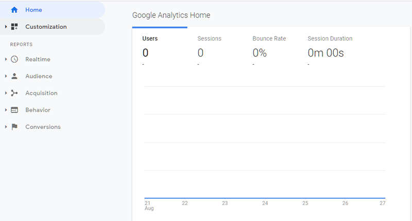
Task: Click the Customization dashboard grid icon
Action: 14,27
